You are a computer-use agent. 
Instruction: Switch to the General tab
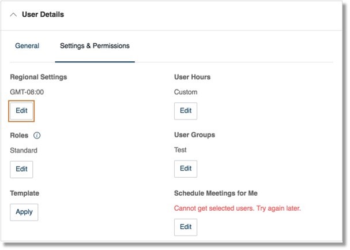pyautogui.click(x=27, y=46)
